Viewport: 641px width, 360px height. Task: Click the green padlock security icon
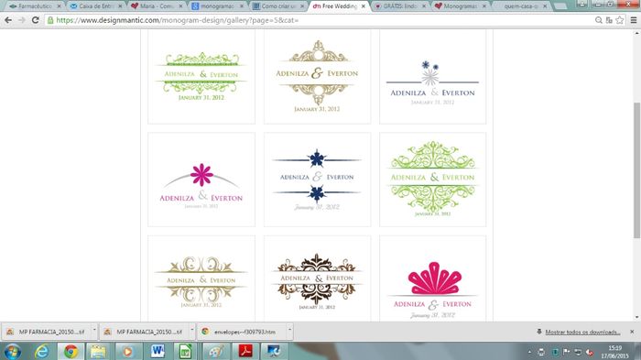coord(50,20)
